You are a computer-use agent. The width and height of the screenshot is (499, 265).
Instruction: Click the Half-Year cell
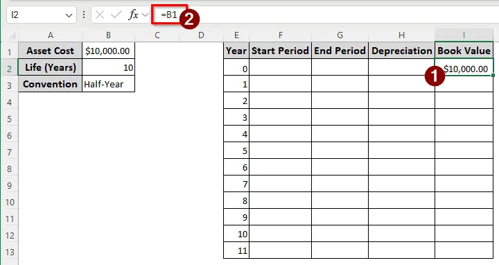(108, 84)
